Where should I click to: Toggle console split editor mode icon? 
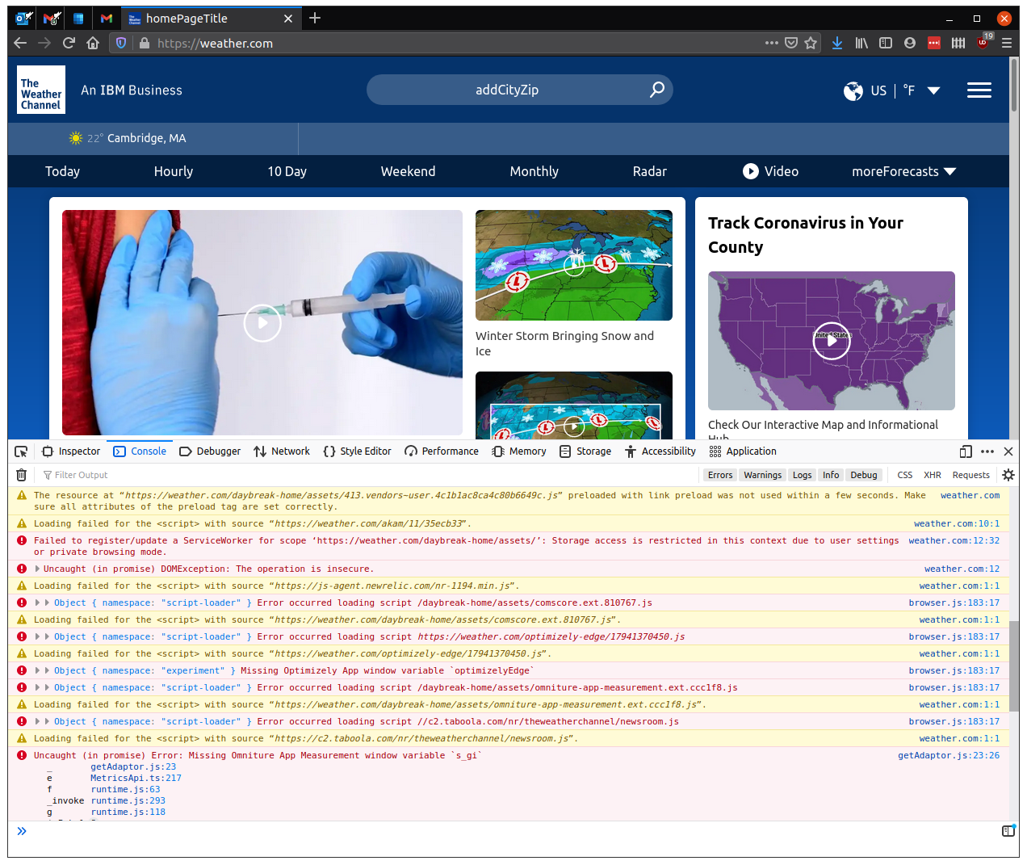pyautogui.click(x=1008, y=830)
